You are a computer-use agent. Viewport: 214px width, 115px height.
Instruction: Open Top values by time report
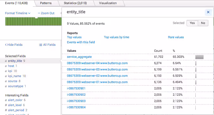(116, 37)
